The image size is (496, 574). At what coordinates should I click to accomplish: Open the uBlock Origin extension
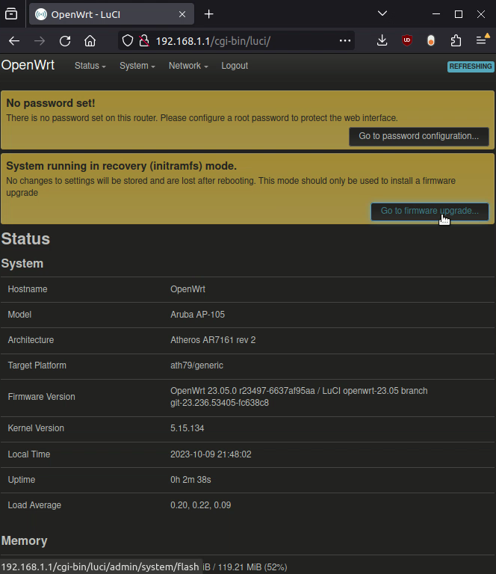(x=407, y=40)
